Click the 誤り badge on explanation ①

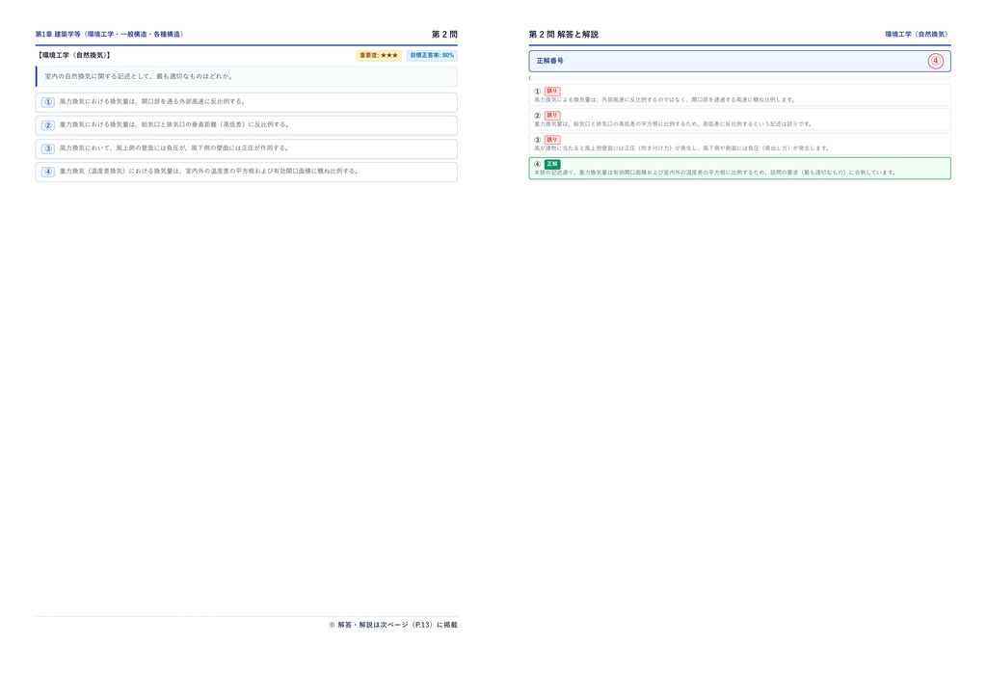[x=552, y=92]
